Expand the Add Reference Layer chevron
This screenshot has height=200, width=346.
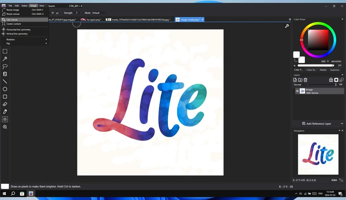pos(342,124)
